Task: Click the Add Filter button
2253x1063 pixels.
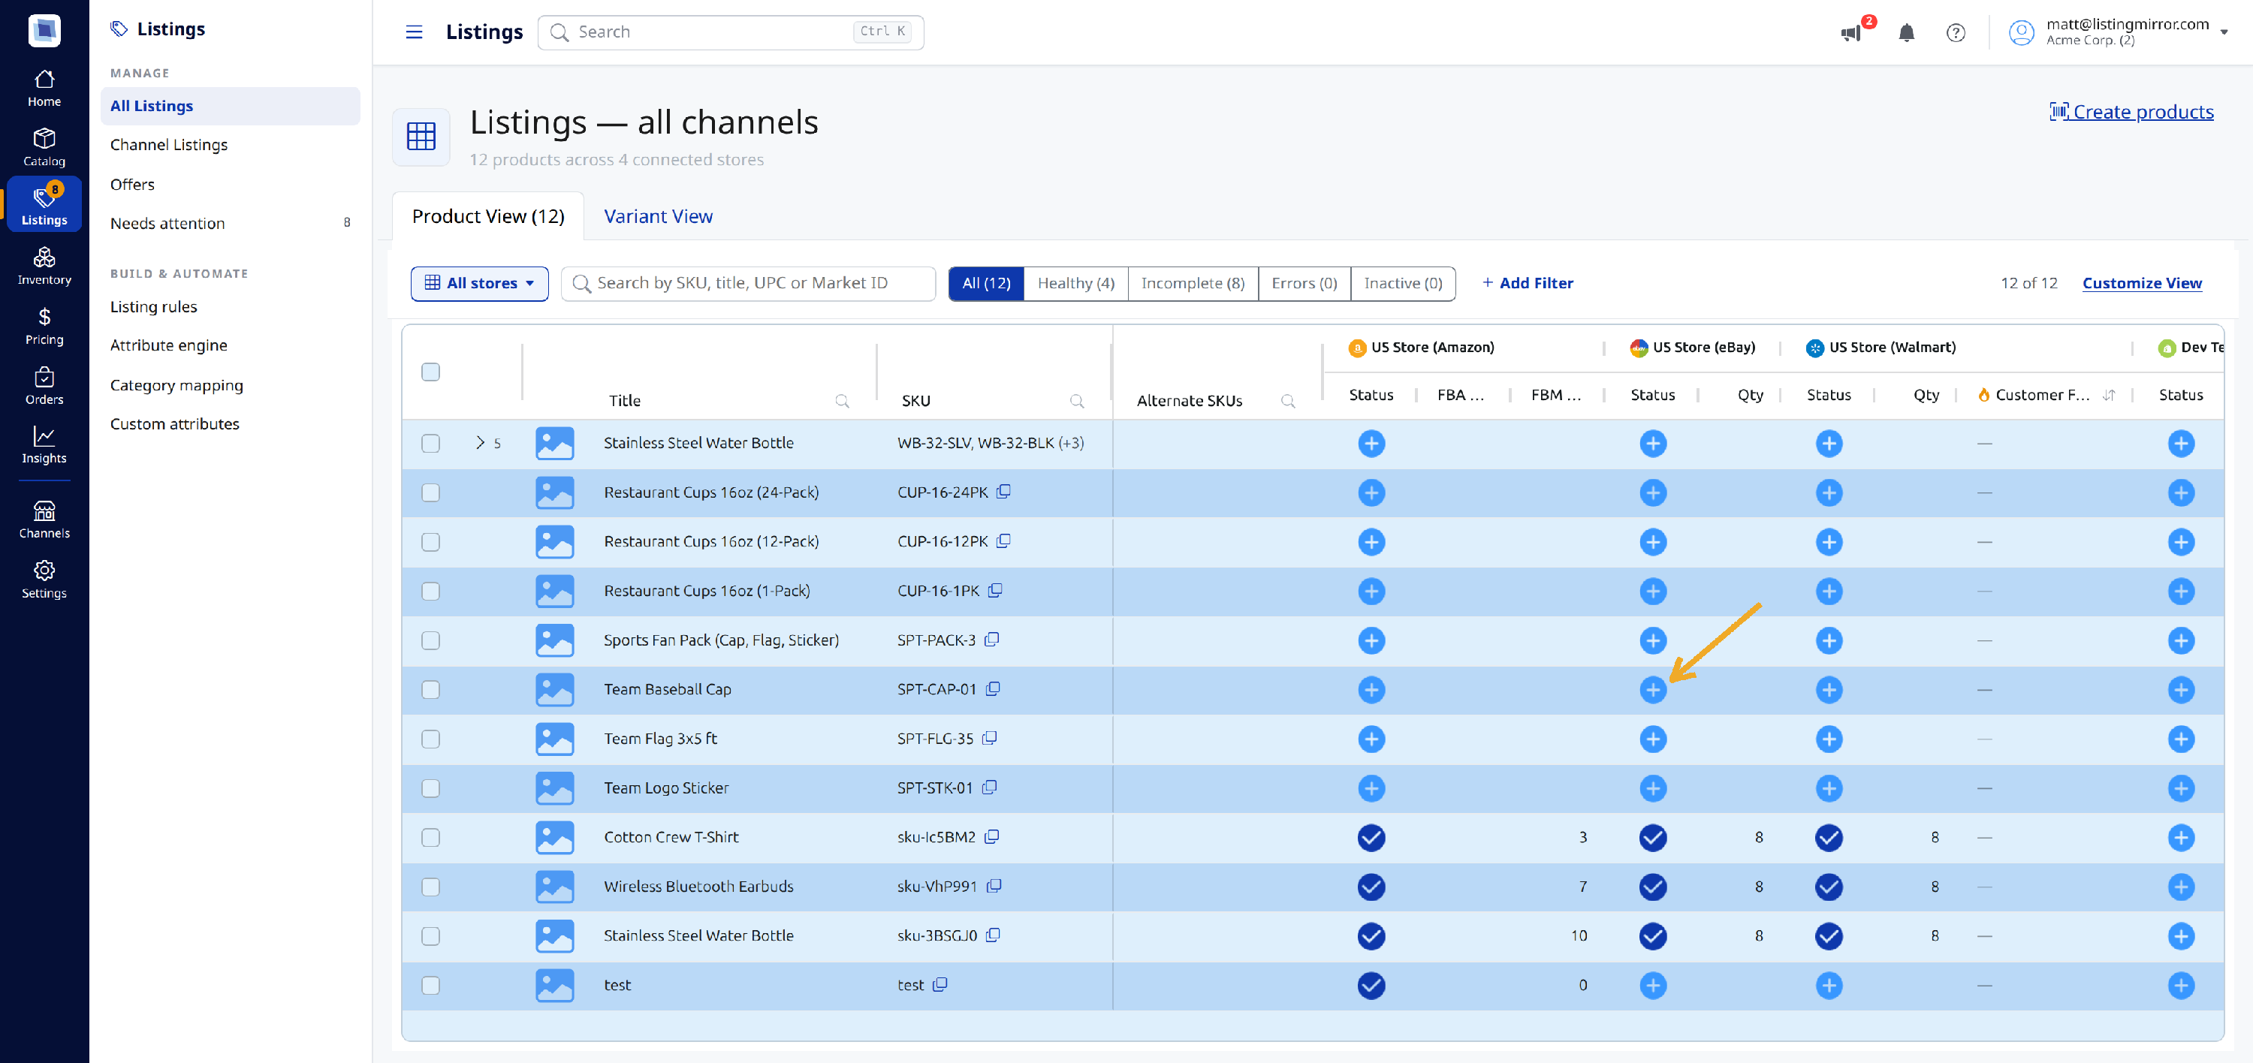Action: click(x=1527, y=283)
